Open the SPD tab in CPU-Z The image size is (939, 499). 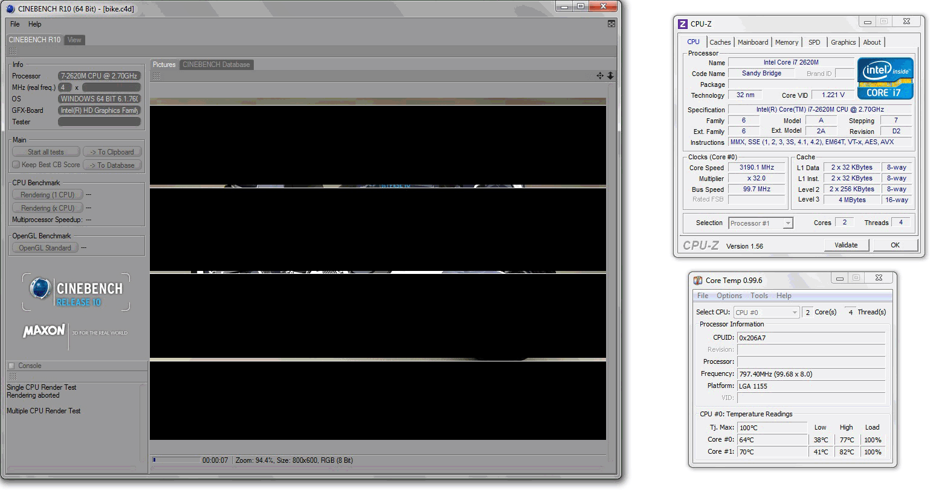815,42
